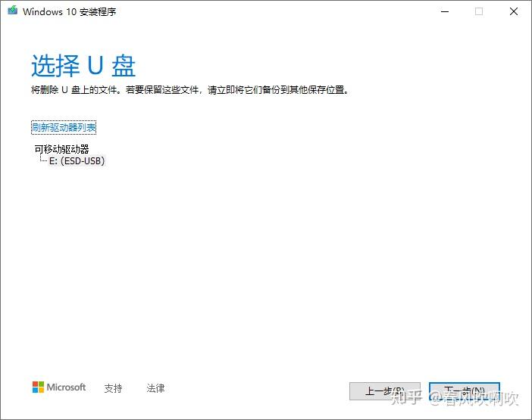The width and height of the screenshot is (532, 420).
Task: Click the 刷新驱动器列表 link
Action: pos(64,127)
